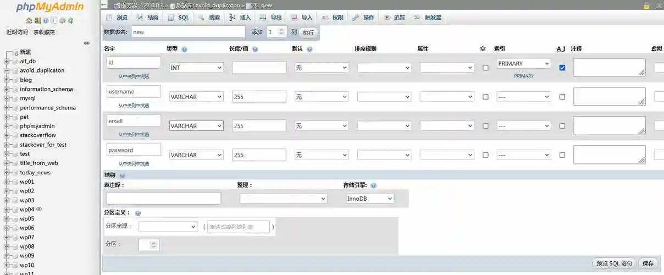
Task: Expand the mysql database tree node
Action: 7,98
